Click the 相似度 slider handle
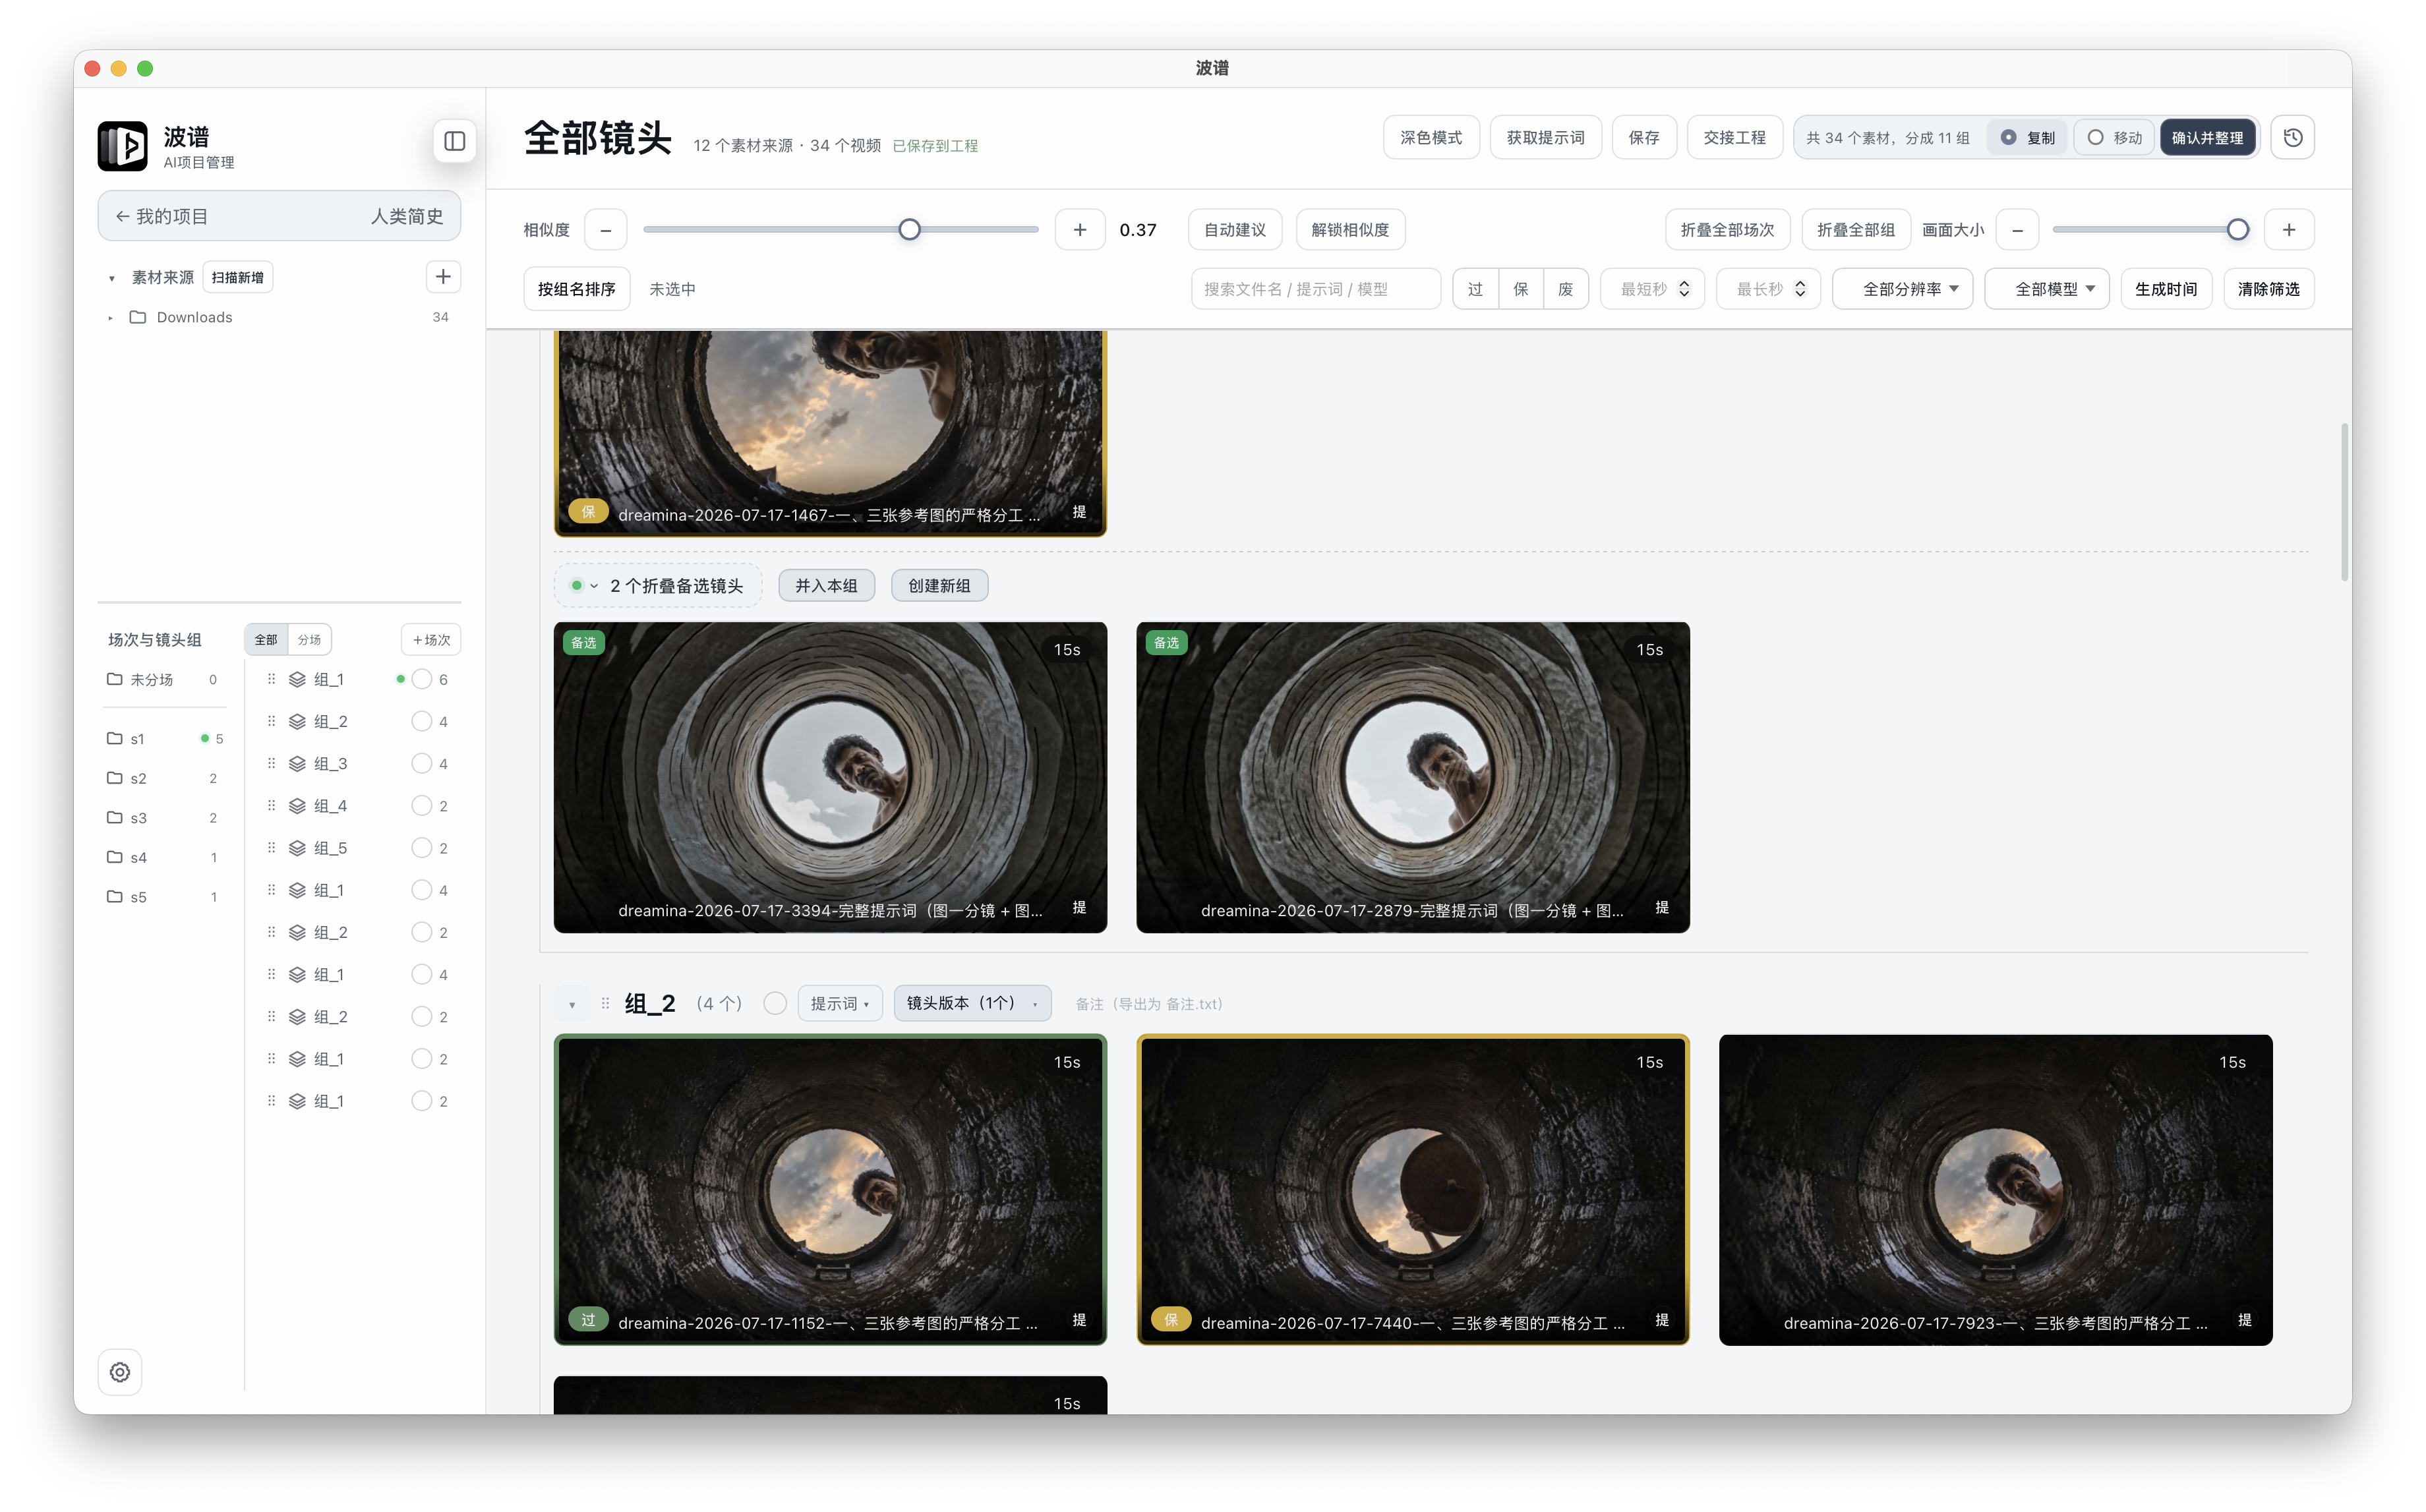This screenshot has height=1512, width=2426. pos(909,230)
